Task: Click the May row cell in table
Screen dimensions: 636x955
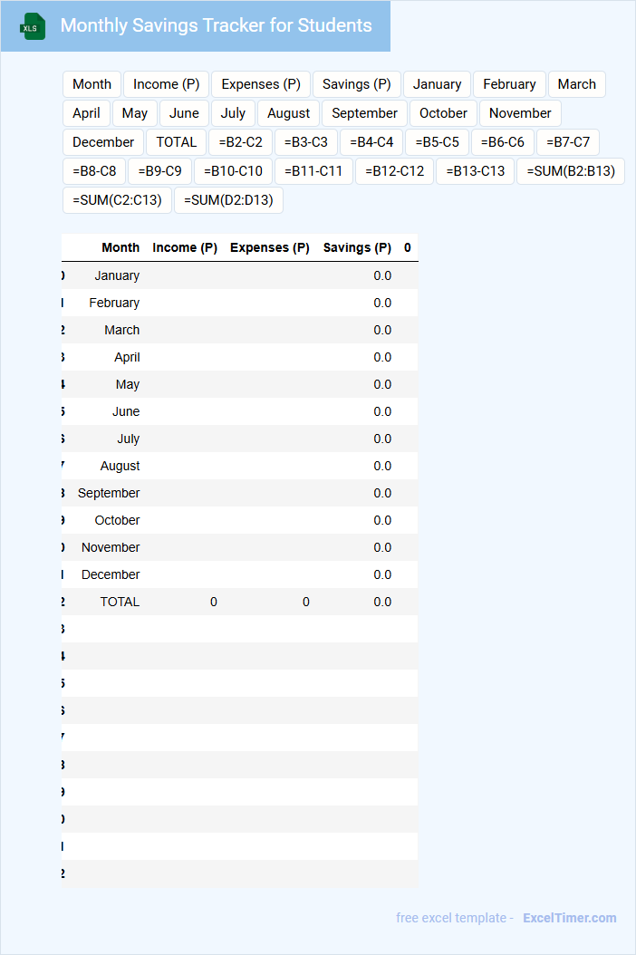Action: point(128,384)
